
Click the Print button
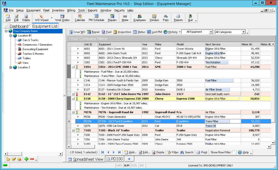(202, 152)
